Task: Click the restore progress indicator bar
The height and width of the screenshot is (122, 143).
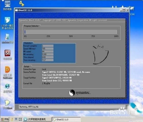Action: 71,32
